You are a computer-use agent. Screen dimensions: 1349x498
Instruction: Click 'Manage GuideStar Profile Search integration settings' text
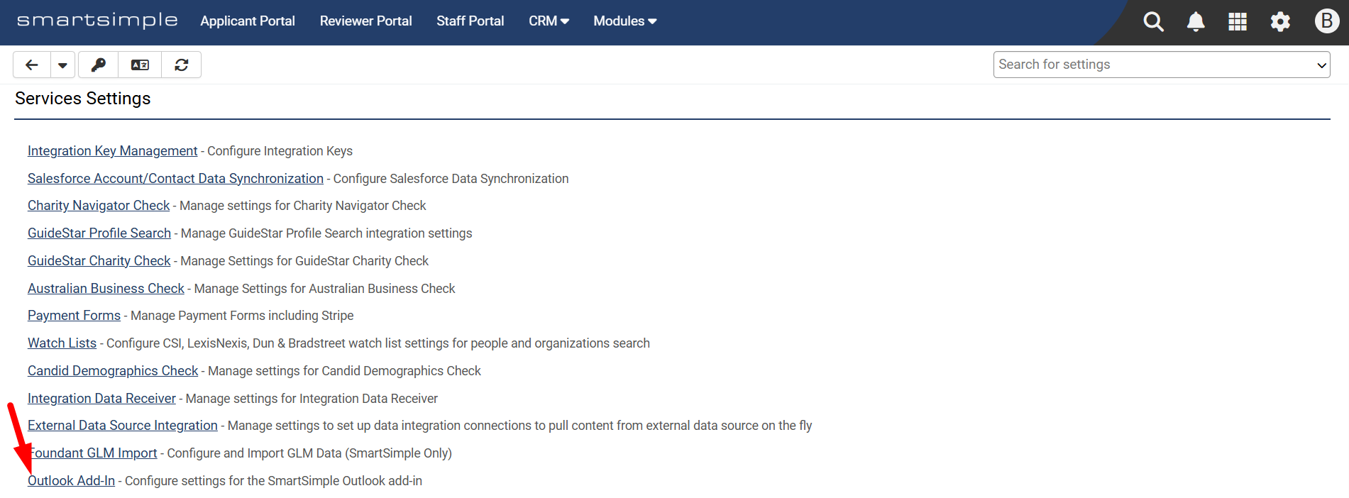[326, 233]
